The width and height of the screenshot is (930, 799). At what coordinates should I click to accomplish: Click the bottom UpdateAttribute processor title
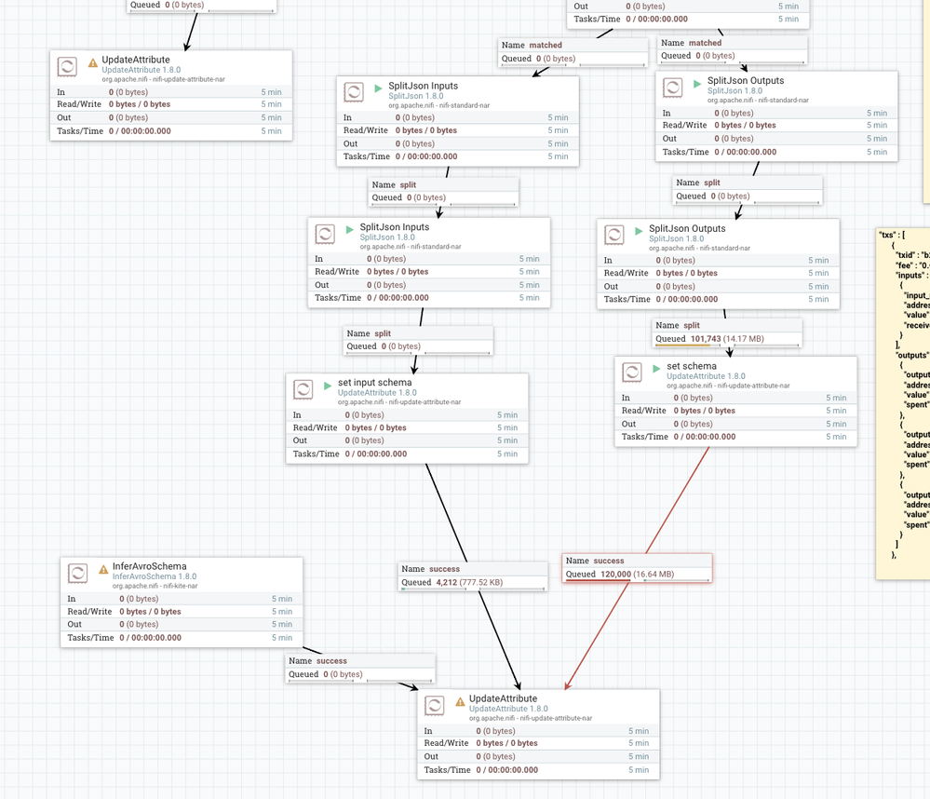click(503, 698)
